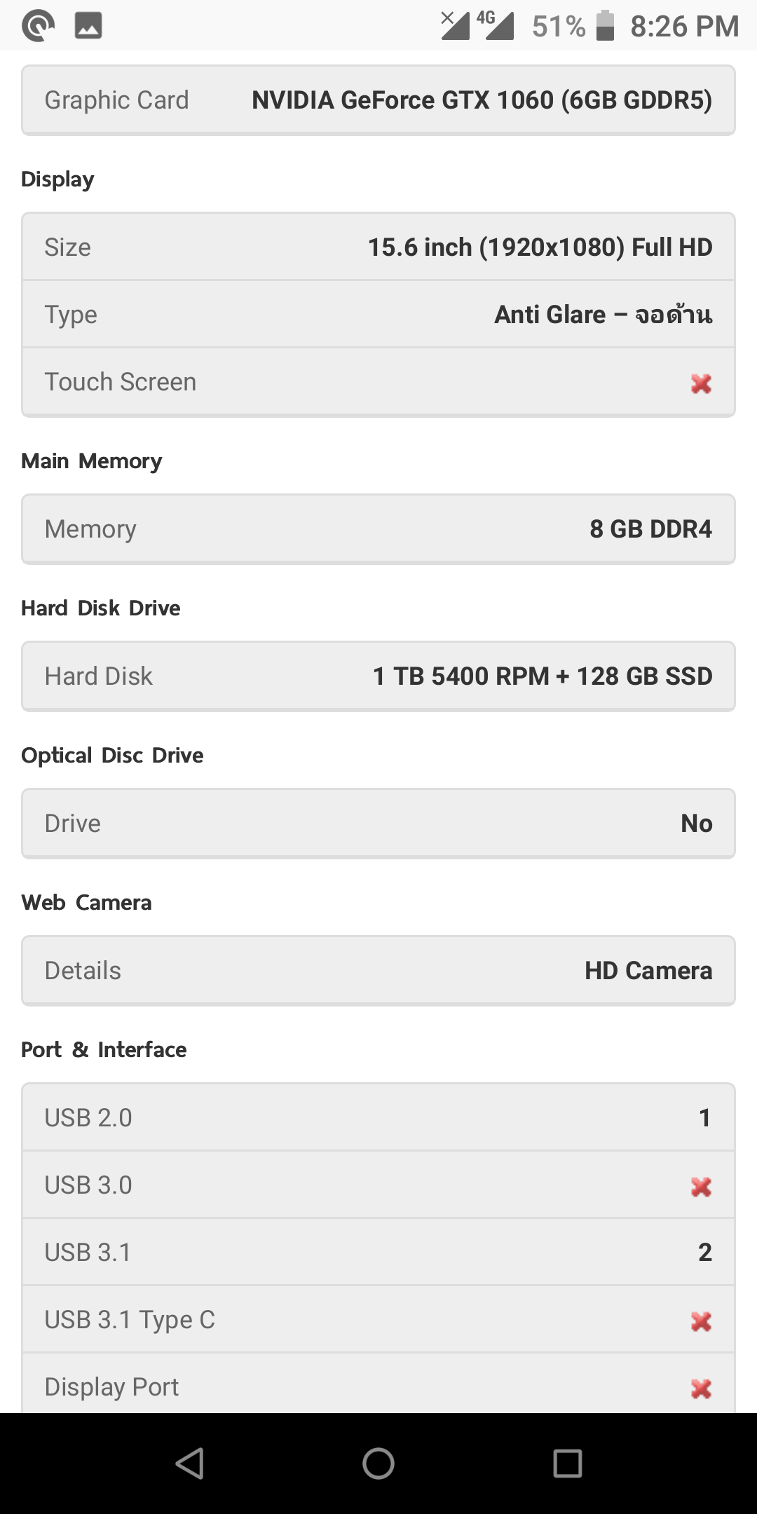Tap the Anti Glare display type row

coord(378,315)
